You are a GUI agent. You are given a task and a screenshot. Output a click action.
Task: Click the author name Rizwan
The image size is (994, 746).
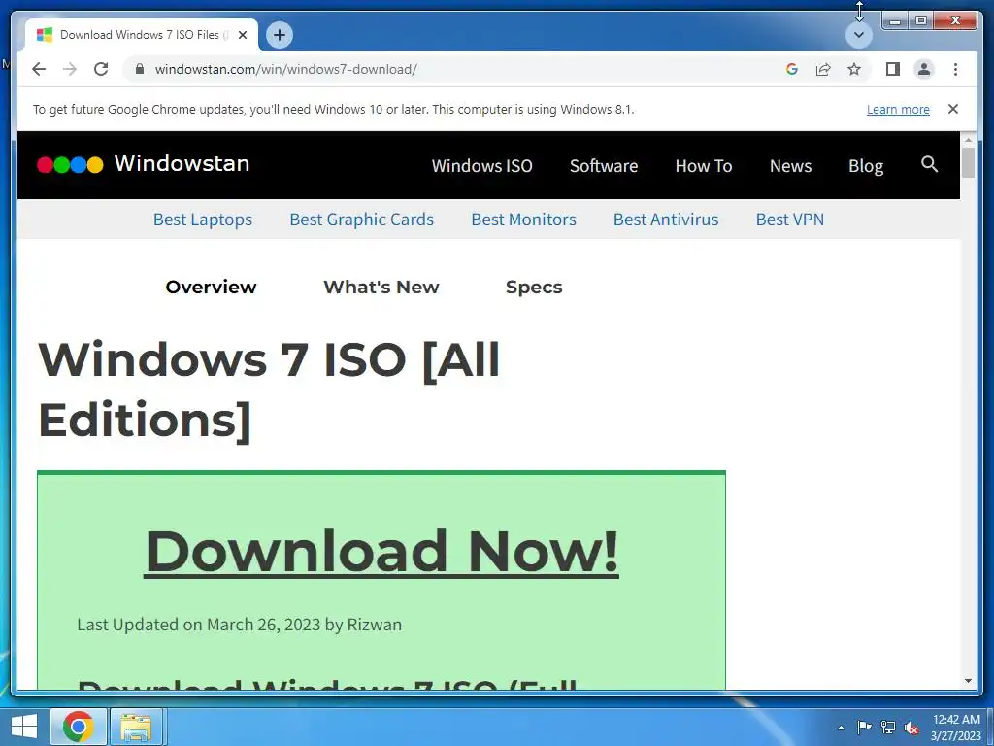374,625
